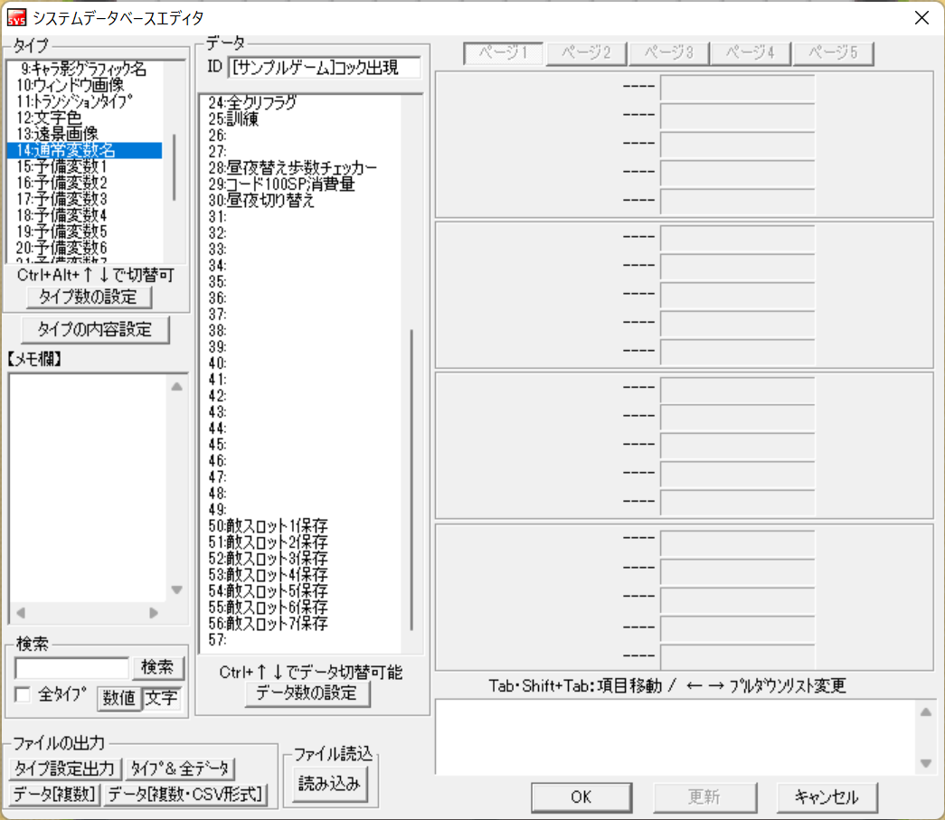Image resolution: width=945 pixels, height=820 pixels.
Task: Click the data ID name field
Action: [325, 68]
